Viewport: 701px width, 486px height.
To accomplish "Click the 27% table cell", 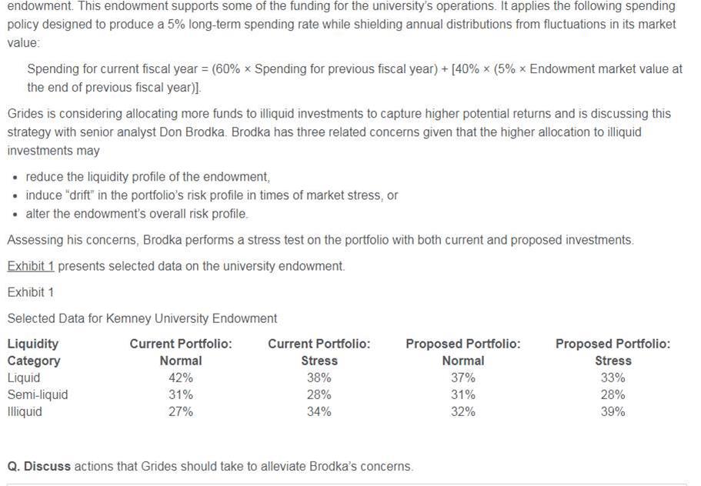I will click(x=181, y=411).
